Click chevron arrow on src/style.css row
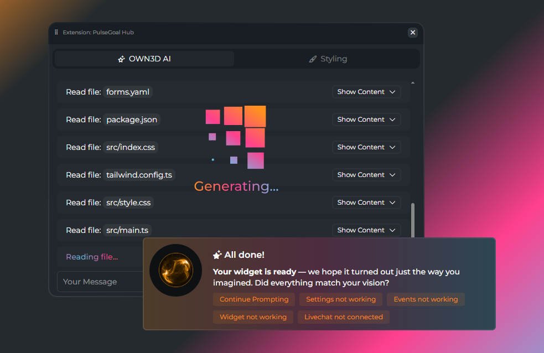The height and width of the screenshot is (353, 544). point(392,203)
